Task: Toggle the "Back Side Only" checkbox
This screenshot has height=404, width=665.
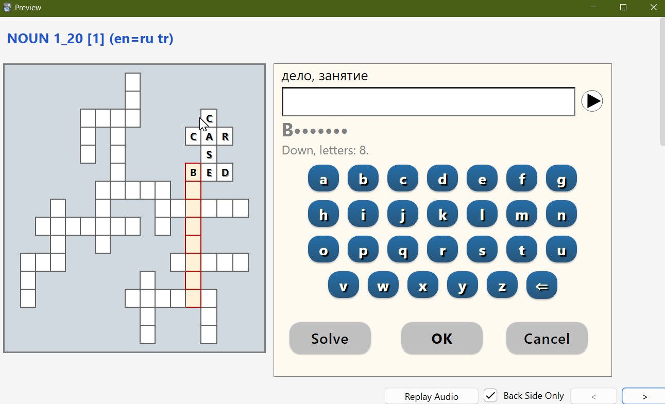Action: [x=490, y=395]
